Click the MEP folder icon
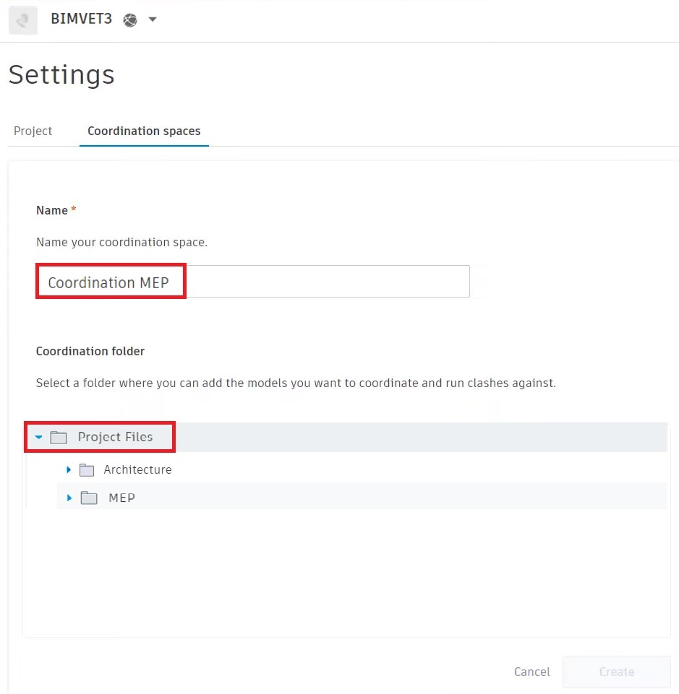 (x=89, y=498)
